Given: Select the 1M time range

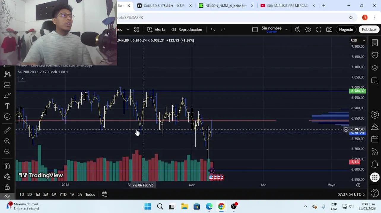Looking at the screenshot, I should tap(37, 194).
